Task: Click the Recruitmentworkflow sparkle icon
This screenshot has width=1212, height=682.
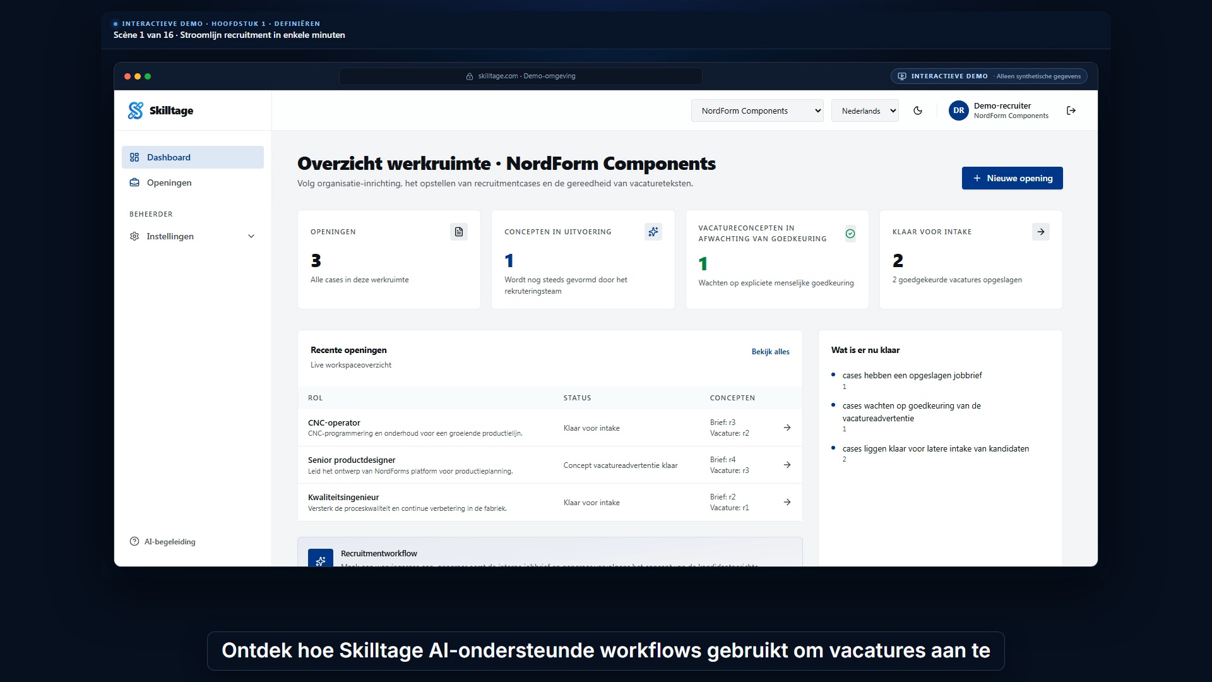Action: [x=321, y=558]
